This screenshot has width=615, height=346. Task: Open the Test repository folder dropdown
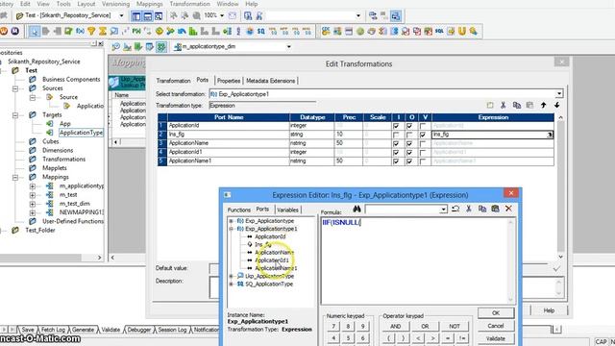point(122,15)
